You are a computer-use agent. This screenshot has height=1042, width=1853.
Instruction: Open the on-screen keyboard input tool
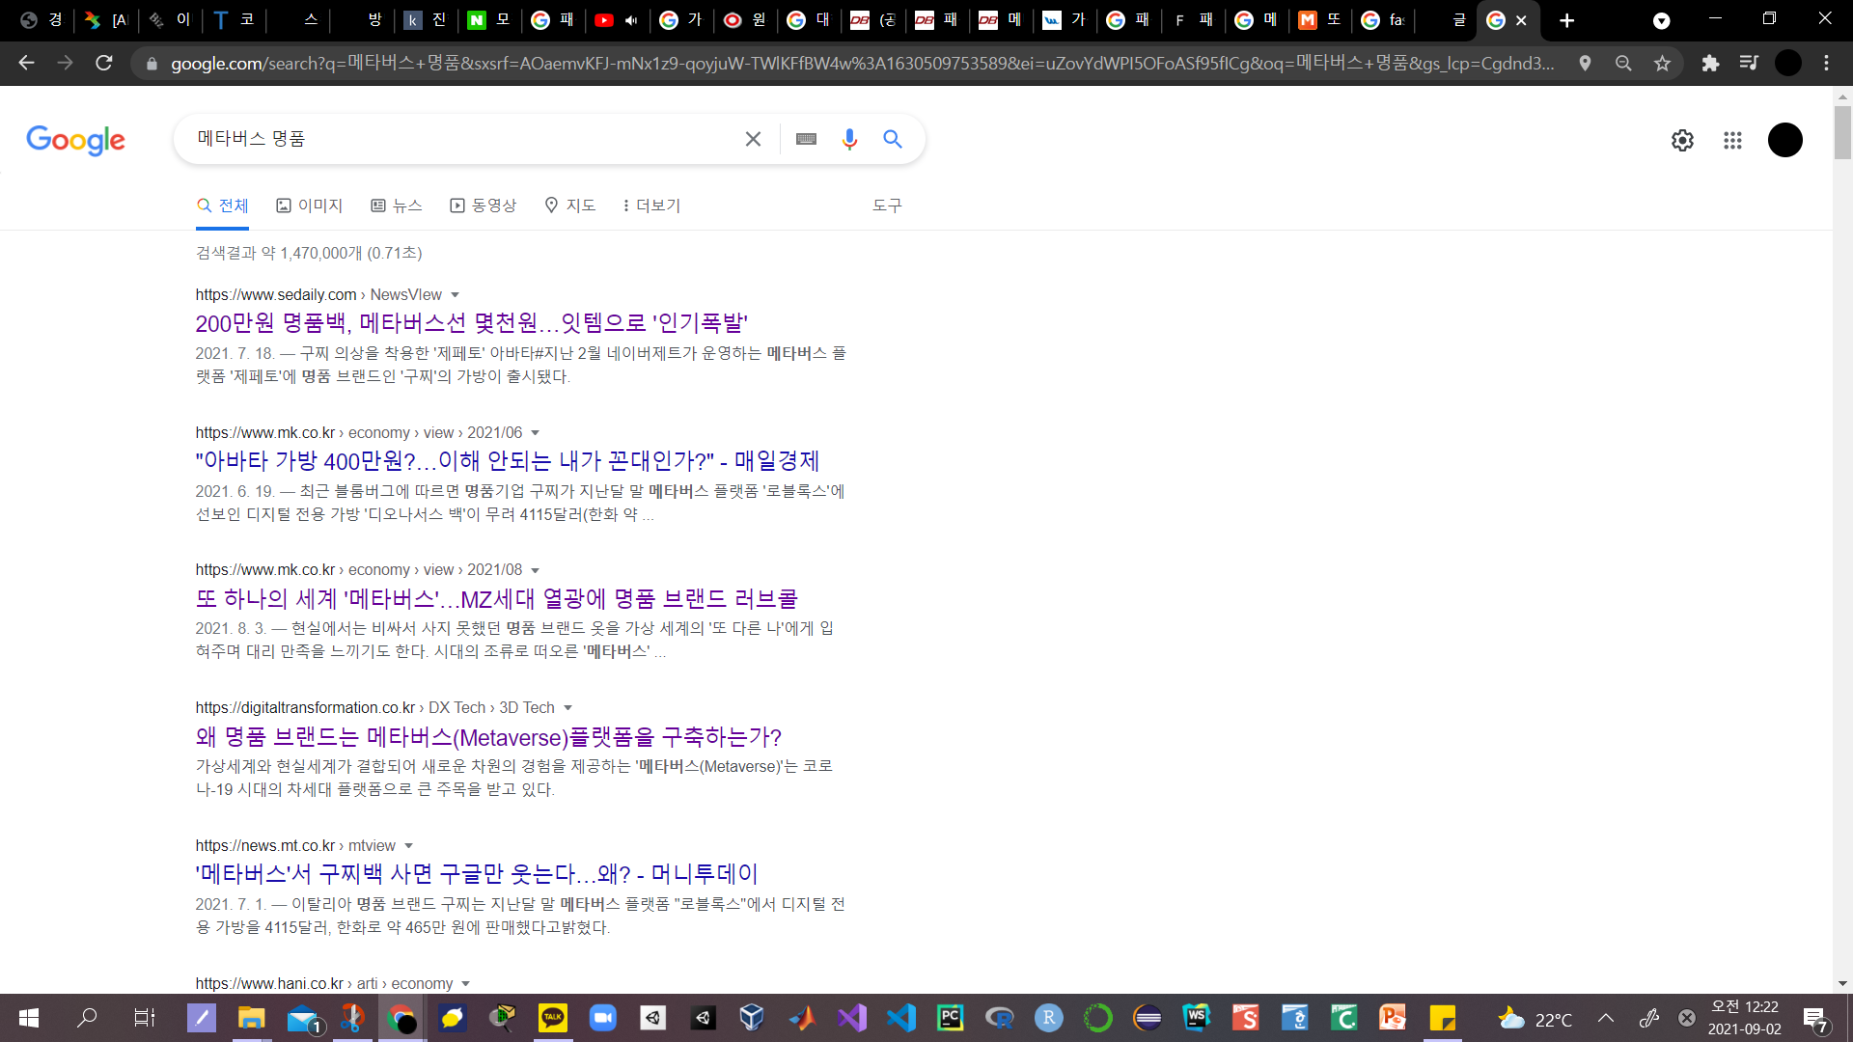pyautogui.click(x=806, y=140)
